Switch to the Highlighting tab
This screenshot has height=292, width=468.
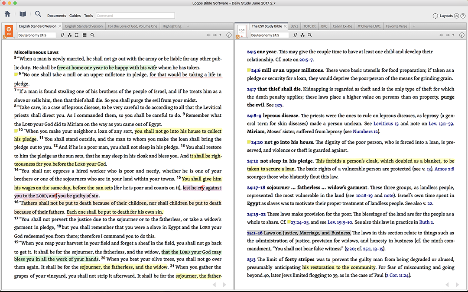pos(172,26)
